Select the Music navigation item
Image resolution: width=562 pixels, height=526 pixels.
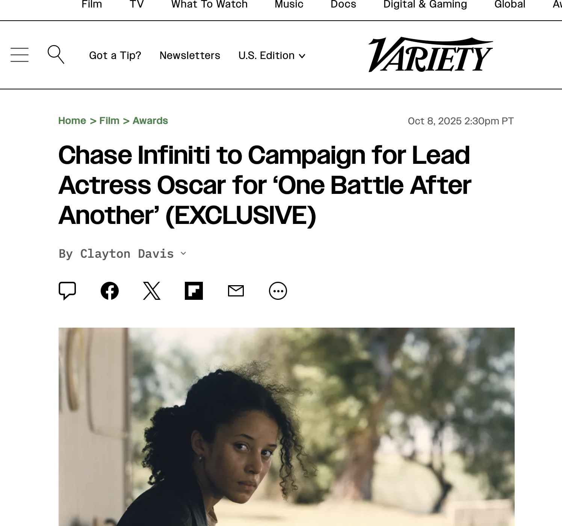pos(289,4)
